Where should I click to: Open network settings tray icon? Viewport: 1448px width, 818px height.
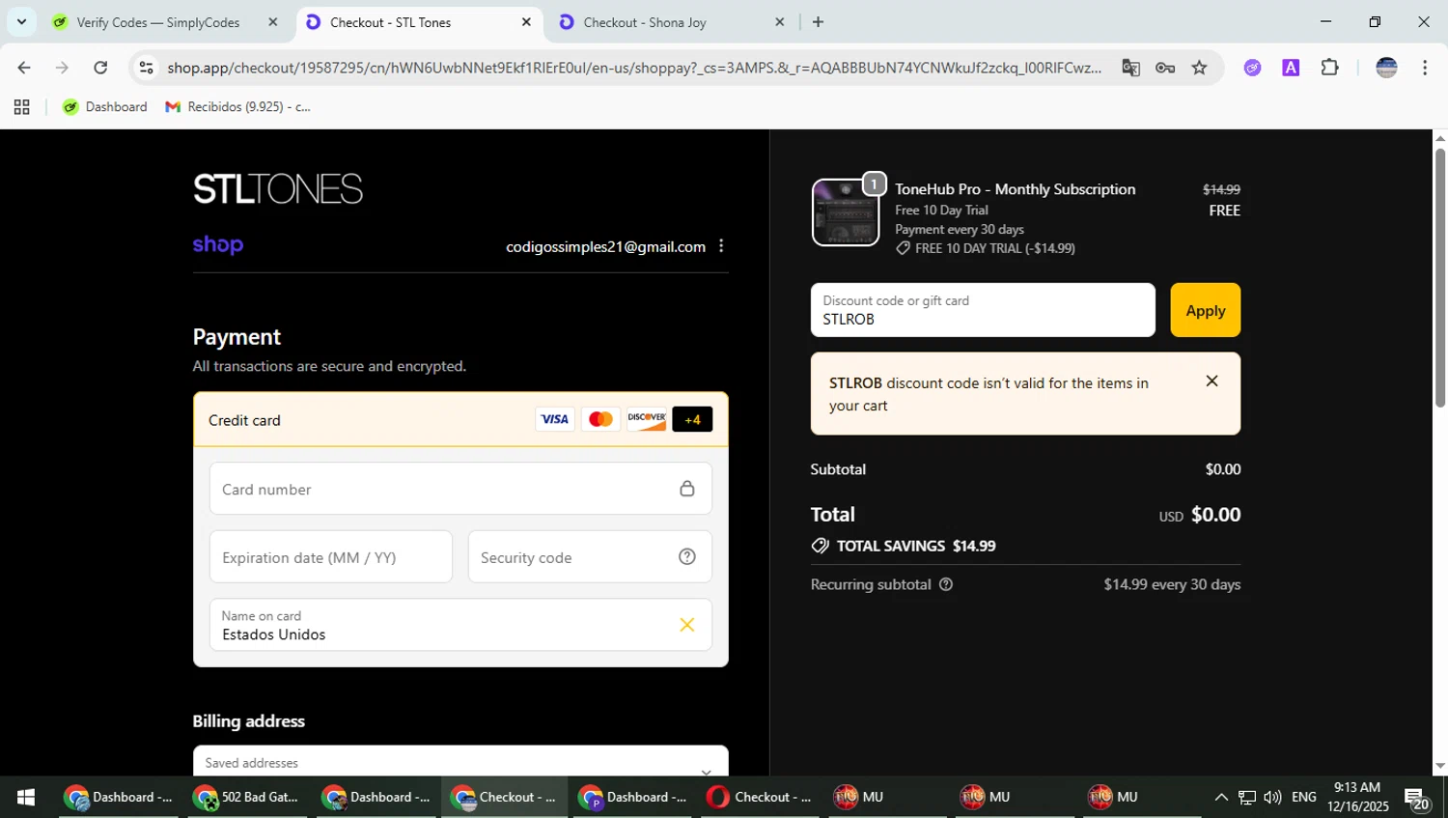coord(1247,797)
